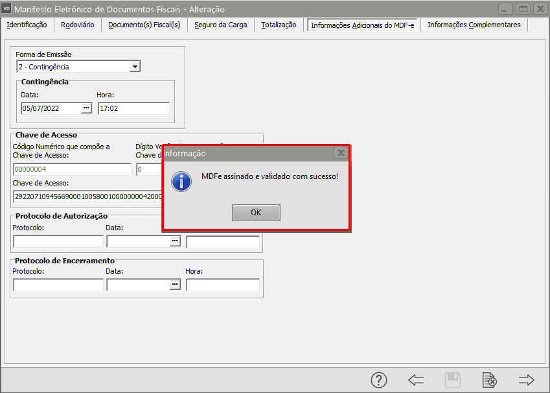
Task: Click rightmost field in Protocolo de Autorização
Action: pos(223,242)
